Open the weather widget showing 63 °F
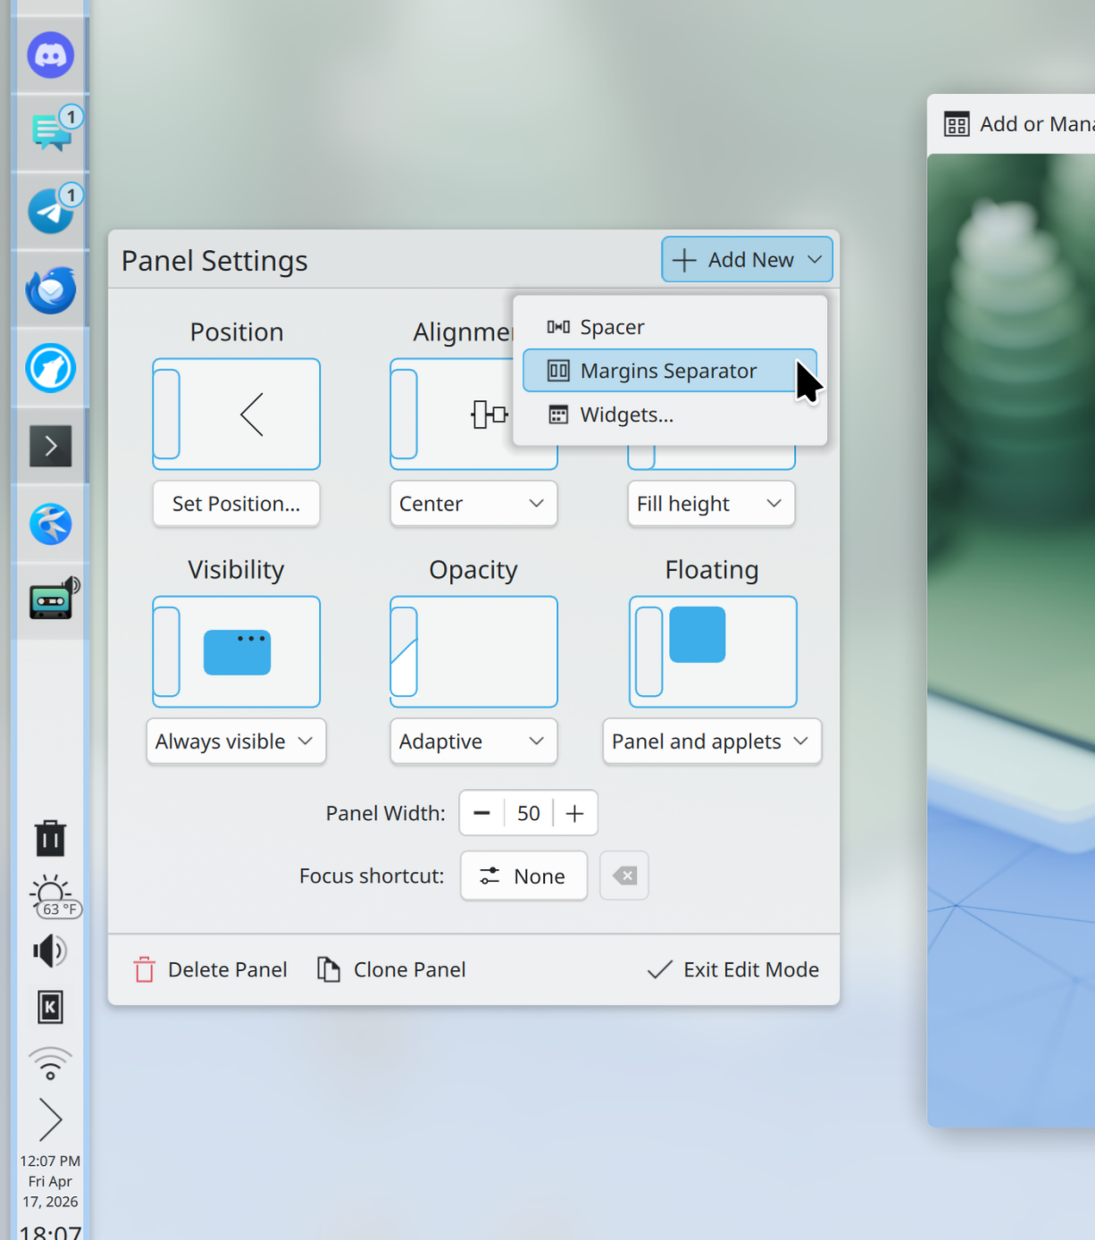The width and height of the screenshot is (1095, 1240). (52, 895)
